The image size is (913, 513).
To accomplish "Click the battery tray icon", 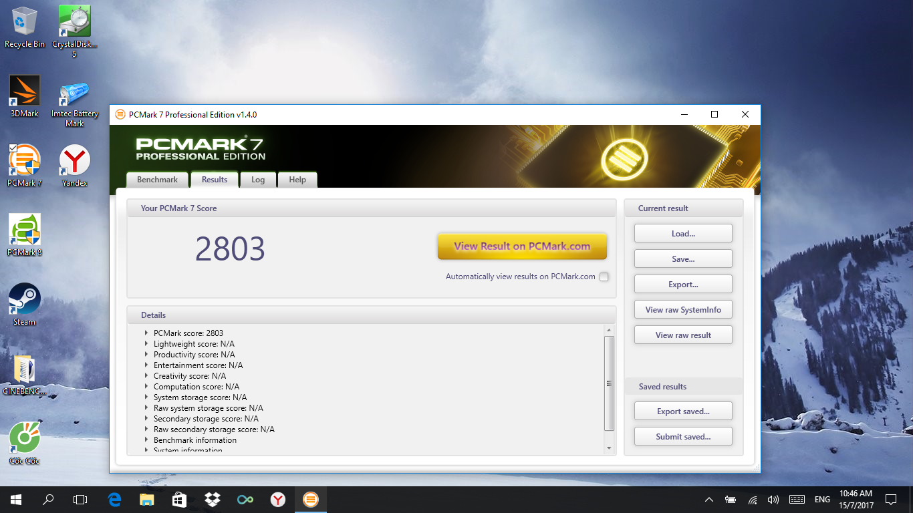I will pos(731,500).
